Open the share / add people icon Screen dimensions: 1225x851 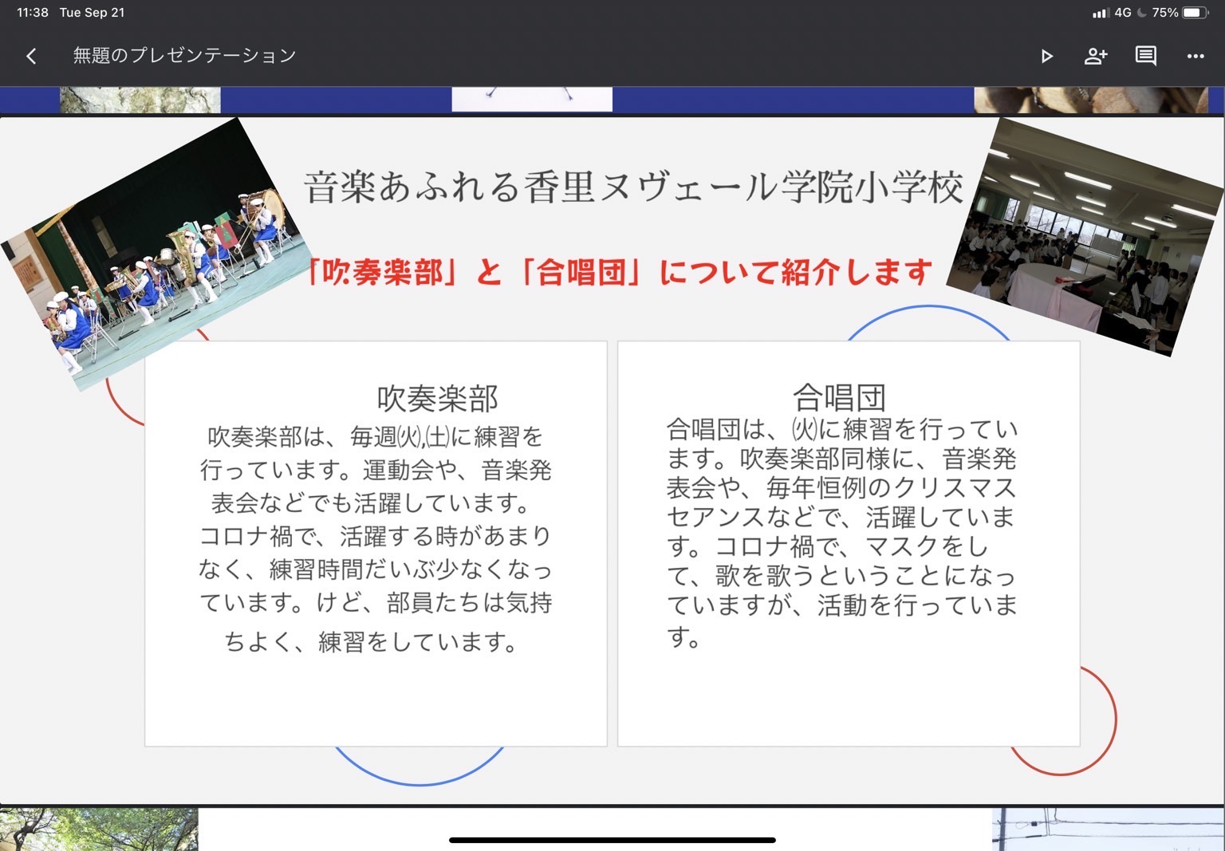[x=1096, y=56]
